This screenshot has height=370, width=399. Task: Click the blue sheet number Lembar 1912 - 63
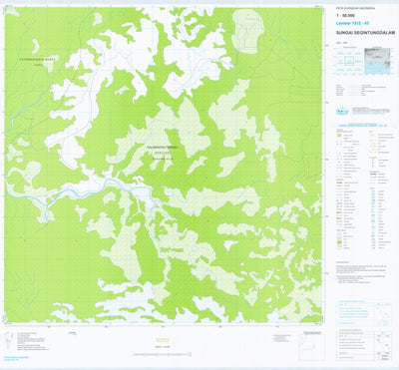pos(353,23)
